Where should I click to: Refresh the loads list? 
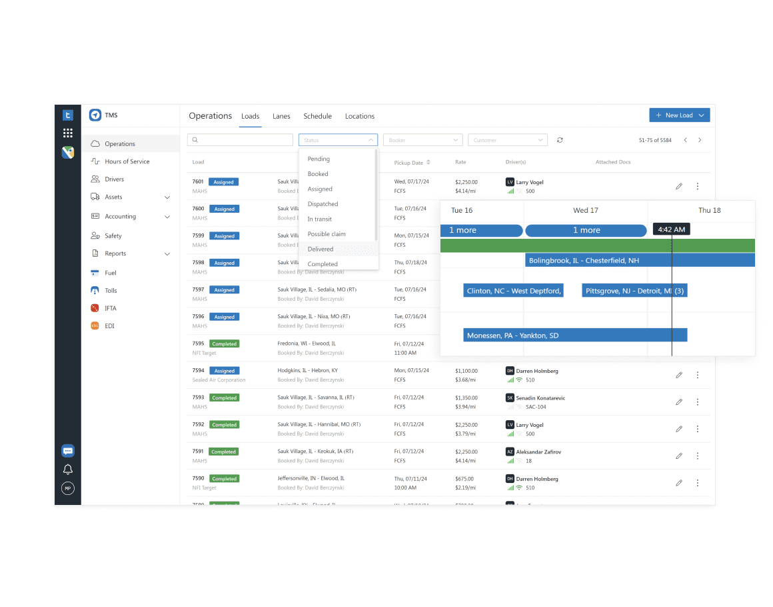click(x=560, y=139)
